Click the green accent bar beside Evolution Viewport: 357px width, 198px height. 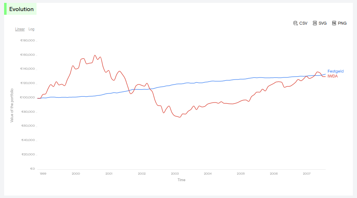5,9
